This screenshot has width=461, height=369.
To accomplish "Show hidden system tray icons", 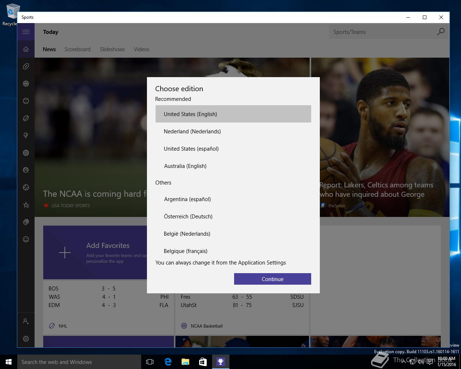I will [403, 362].
